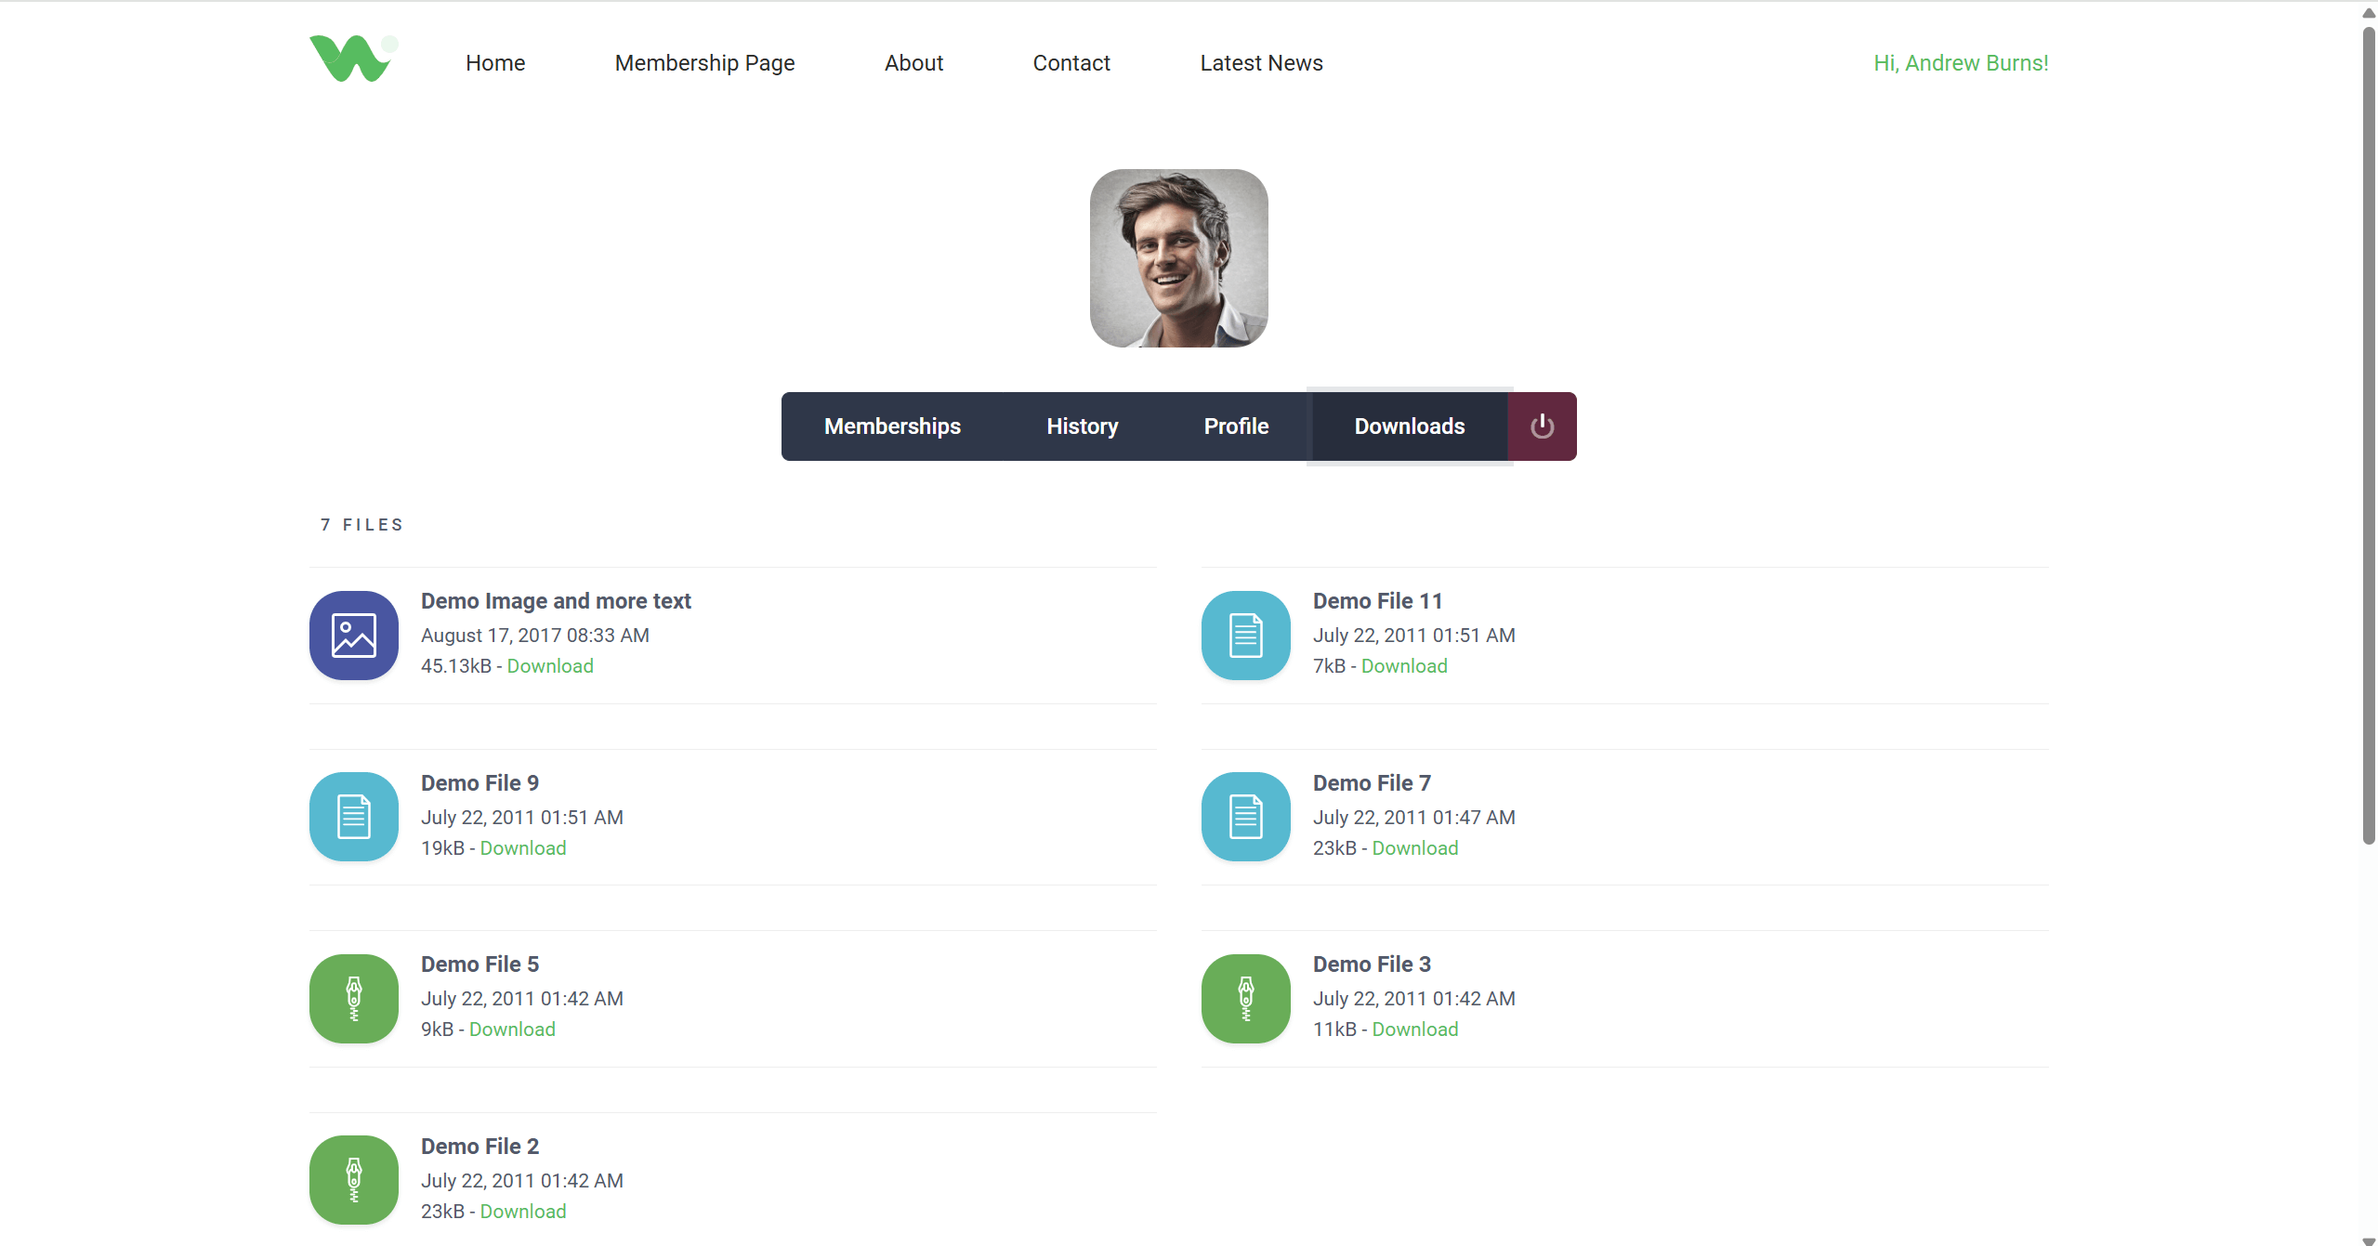Click the logout power icon
The width and height of the screenshot is (2378, 1246).
1541,426
